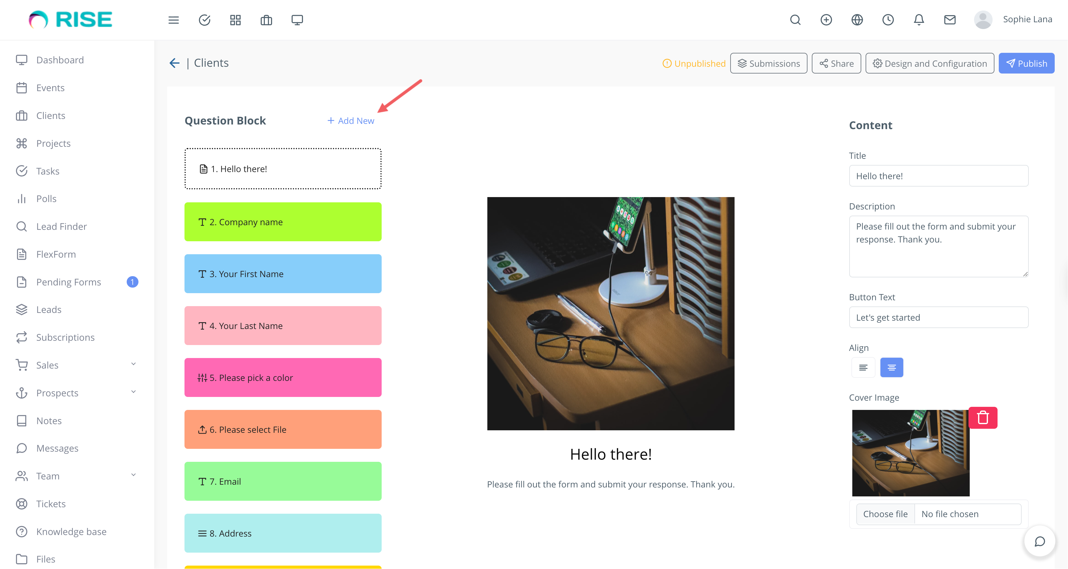Expand the Team sidebar submenu
Image resolution: width=1068 pixels, height=569 pixels.
133,475
